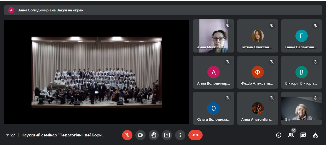The image size is (326, 145).
Task: Click name label Тетяна Олексан
Action: [x=257, y=47]
